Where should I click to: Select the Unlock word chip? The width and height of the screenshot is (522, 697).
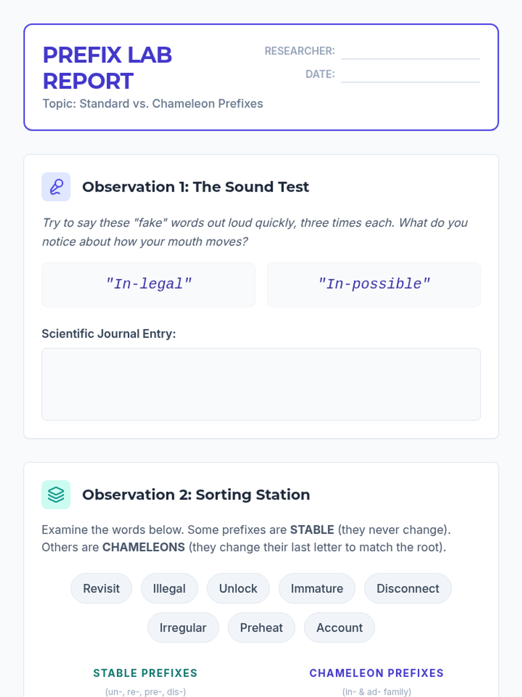click(x=238, y=589)
